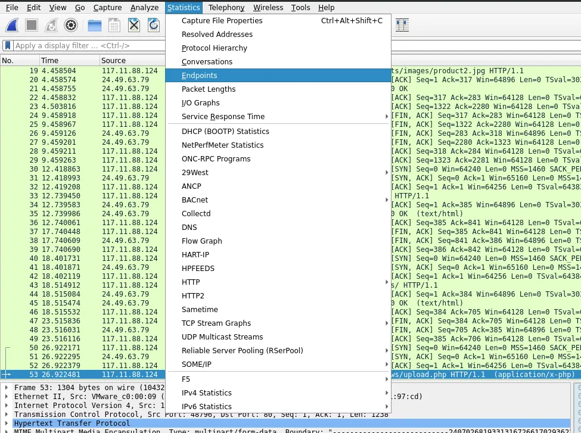This screenshot has width=581, height=433.
Task: Expand the Frame 53 details row
Action: click(7, 388)
